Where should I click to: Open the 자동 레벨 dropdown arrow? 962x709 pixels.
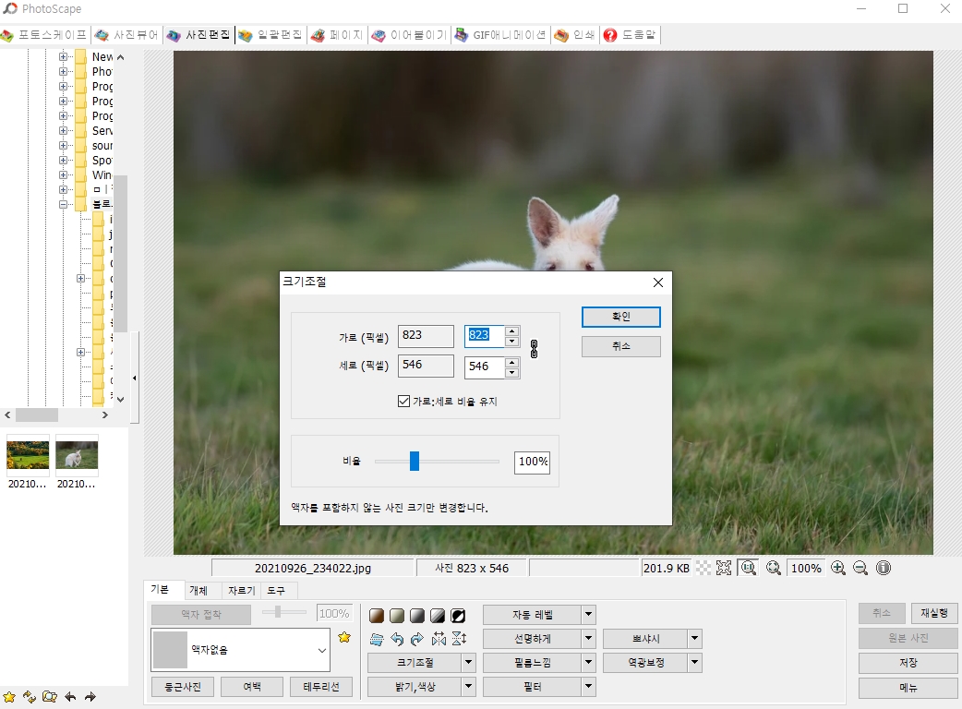[588, 614]
